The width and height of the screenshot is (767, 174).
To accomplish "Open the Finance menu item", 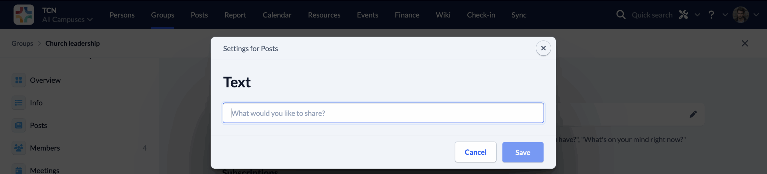I will 407,15.
